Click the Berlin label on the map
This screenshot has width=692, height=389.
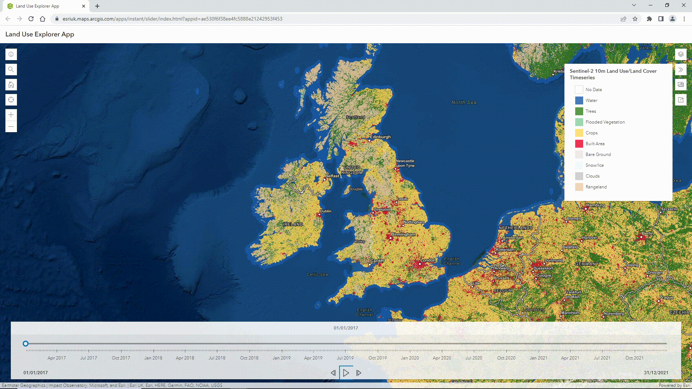click(648, 233)
